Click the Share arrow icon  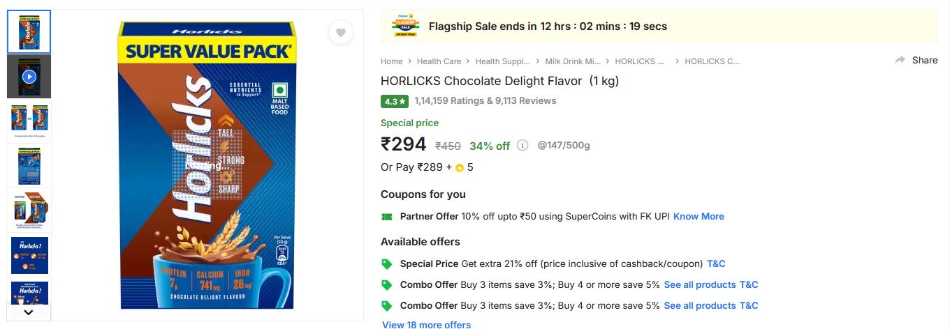900,60
